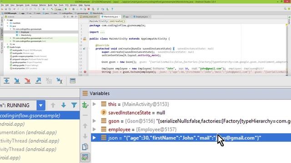This screenshot has width=291, height=163.
Task: Click the move watch up arrow in Variables
Action: coord(85,126)
